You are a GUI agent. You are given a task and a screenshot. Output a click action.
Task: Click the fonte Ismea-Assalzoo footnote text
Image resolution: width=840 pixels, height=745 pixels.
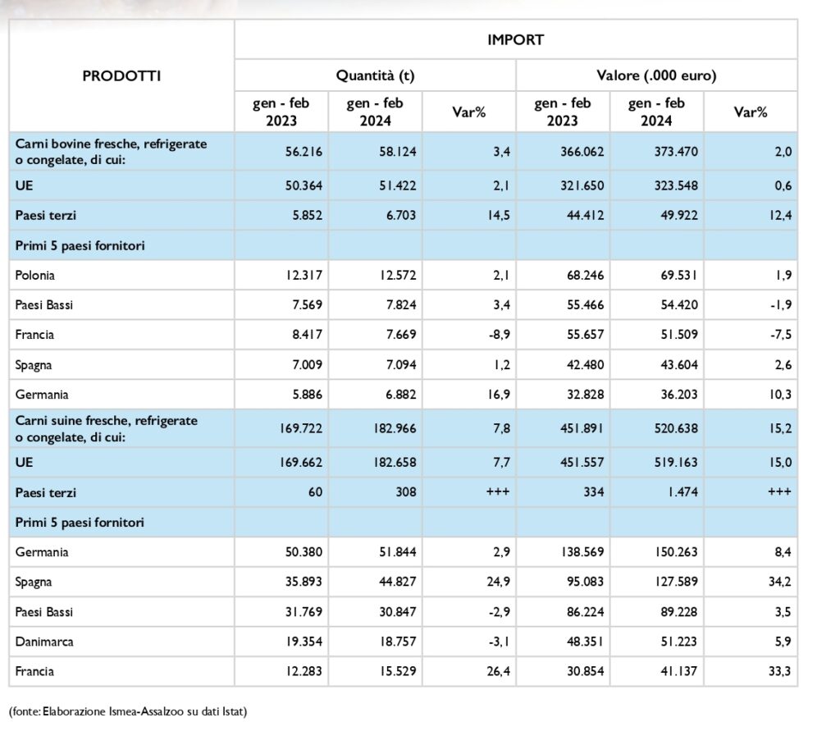pyautogui.click(x=127, y=711)
